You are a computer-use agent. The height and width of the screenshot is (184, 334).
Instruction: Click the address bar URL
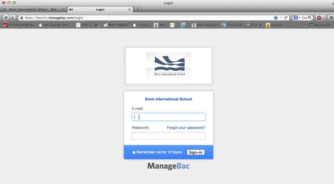(x=54, y=18)
